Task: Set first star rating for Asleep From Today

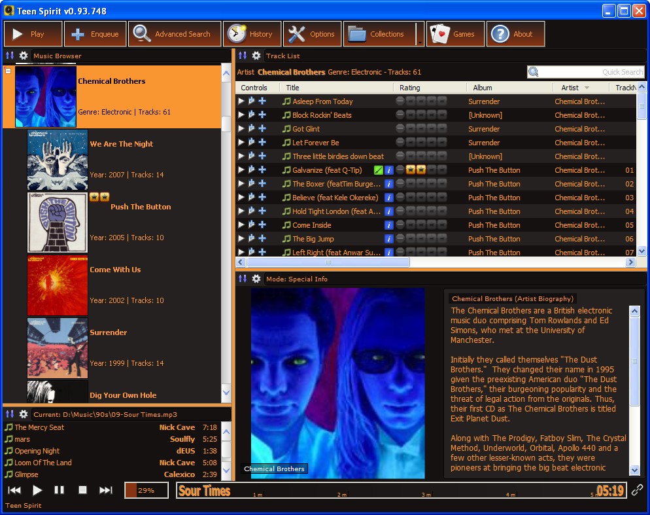Action: (x=411, y=101)
